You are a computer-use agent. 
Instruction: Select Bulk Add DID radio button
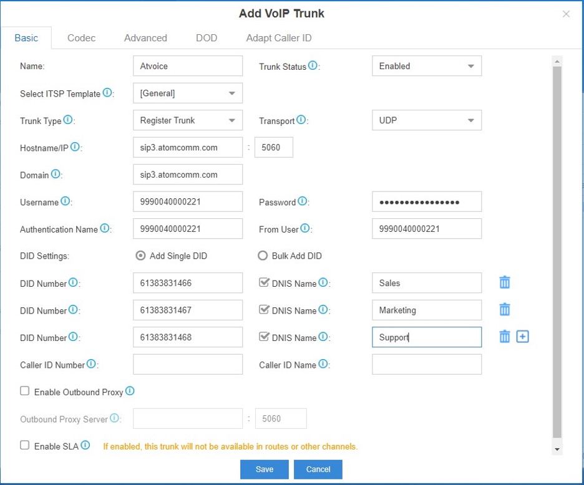[263, 256]
